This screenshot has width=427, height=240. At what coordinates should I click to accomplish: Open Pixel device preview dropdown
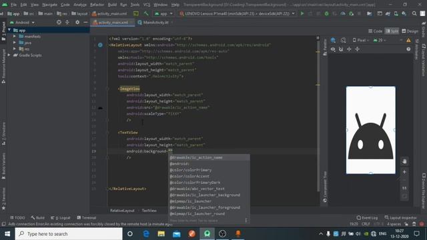pos(361,40)
